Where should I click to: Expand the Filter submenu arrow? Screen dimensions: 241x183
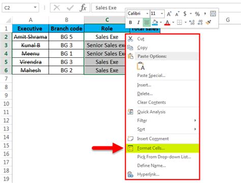195,120
